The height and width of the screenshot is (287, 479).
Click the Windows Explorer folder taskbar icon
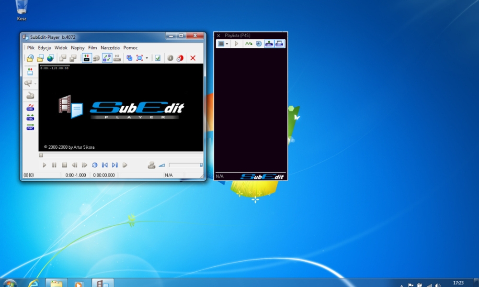tap(57, 283)
